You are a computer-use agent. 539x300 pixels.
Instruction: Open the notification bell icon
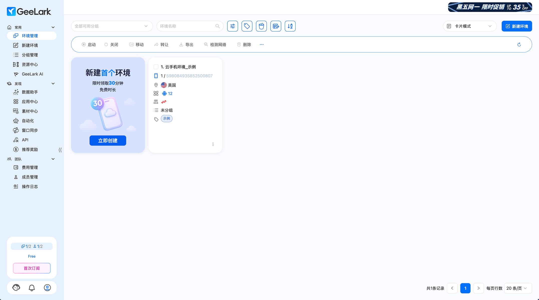click(32, 288)
